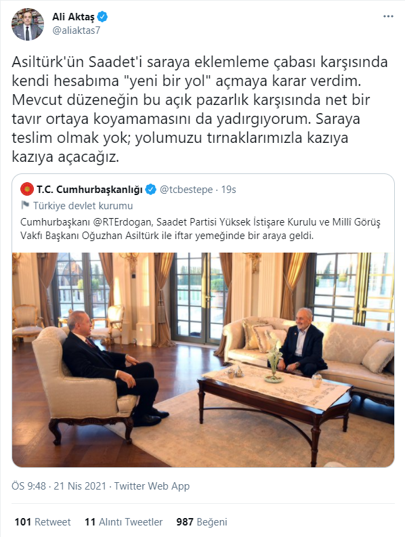Click Ali Aktaş profile avatar picture

tap(28, 24)
